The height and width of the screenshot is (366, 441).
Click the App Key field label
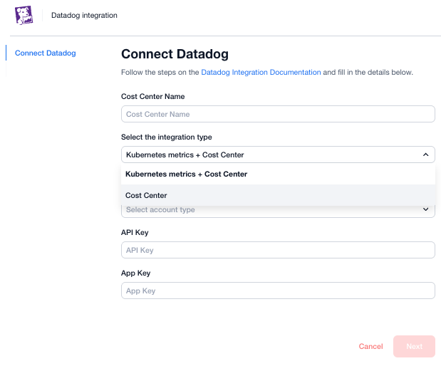click(136, 273)
